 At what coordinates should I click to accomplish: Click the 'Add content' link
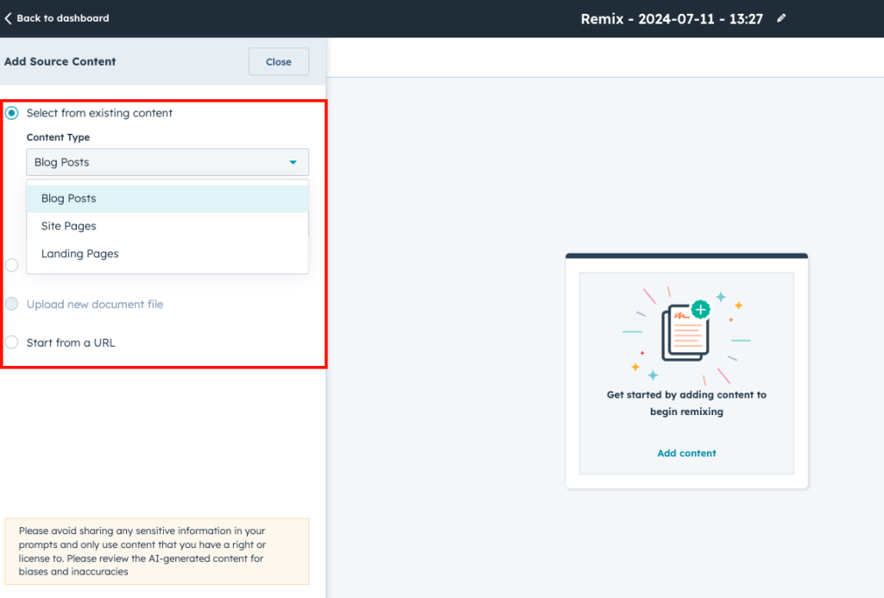tap(686, 453)
